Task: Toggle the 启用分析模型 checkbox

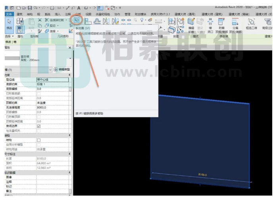Action: coord(39,145)
